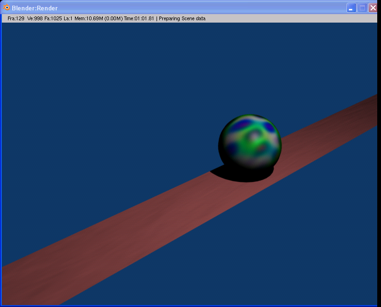Click the 'Fa:1025' face count text
This screenshot has height=307, width=381.
click(53, 18)
